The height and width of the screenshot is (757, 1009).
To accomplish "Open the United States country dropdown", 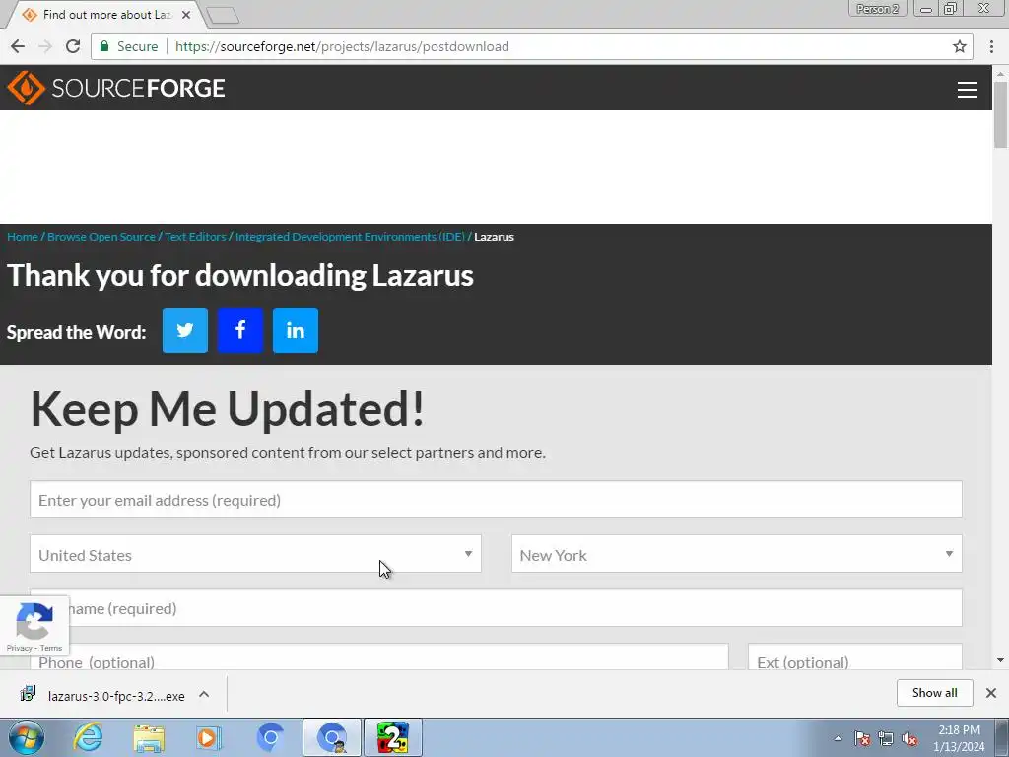I will pyautogui.click(x=255, y=554).
